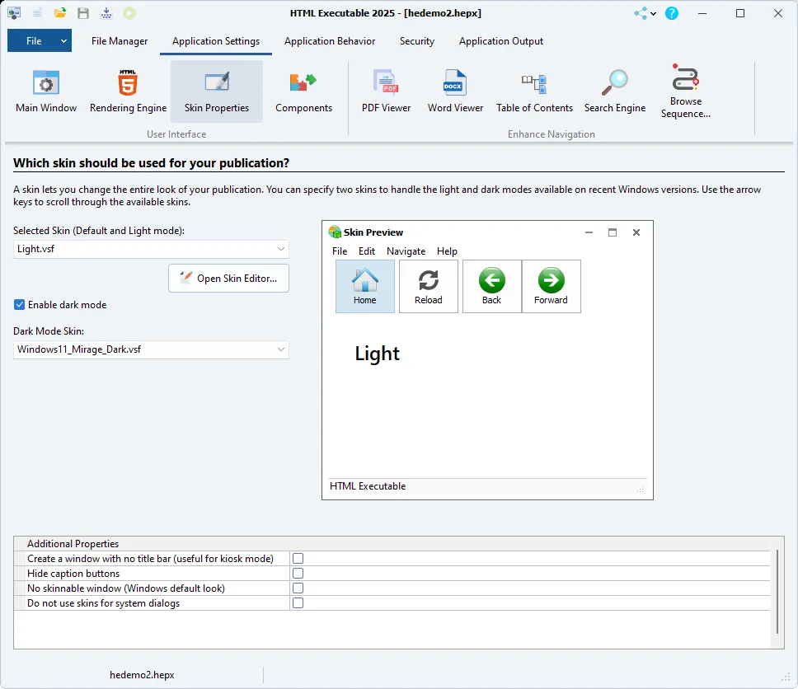798x689 pixels.
Task: Click the New project icon in quick toolbar
Action: coord(37,13)
